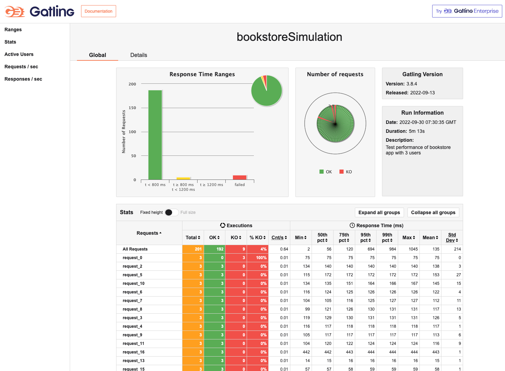Go to Stats in sidebar
Viewport: 505px width, 371px height.
tap(10, 42)
